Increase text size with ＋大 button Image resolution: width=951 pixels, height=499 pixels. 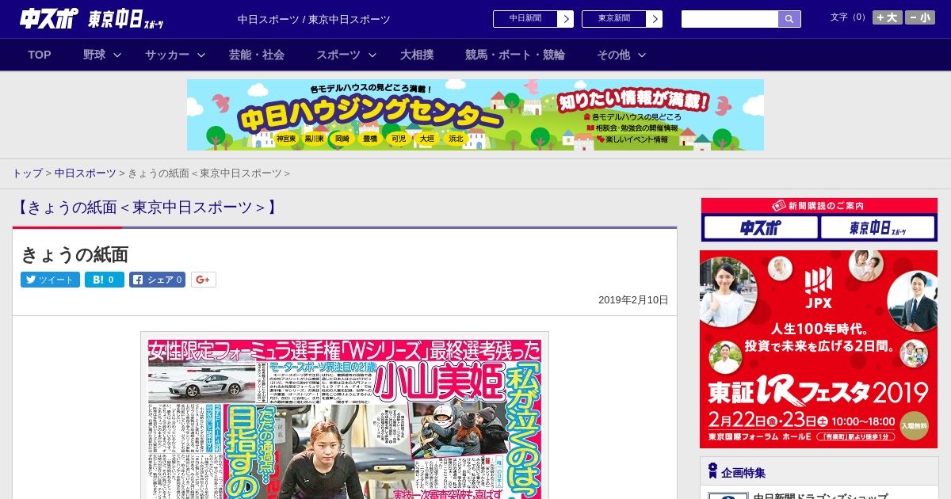[x=887, y=17]
